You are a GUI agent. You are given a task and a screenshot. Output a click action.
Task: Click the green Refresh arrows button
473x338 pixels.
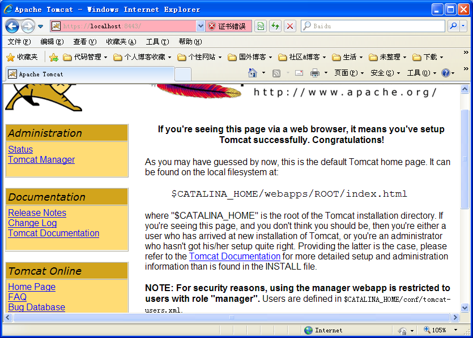click(x=275, y=26)
